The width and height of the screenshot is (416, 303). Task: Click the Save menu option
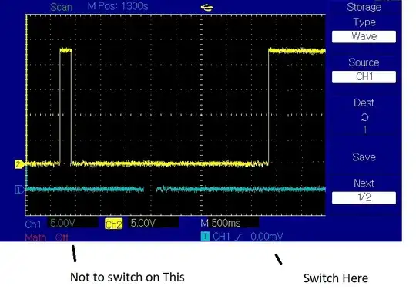(364, 157)
